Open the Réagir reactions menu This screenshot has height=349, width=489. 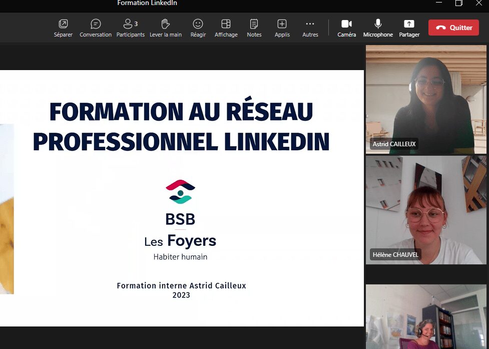(x=198, y=28)
